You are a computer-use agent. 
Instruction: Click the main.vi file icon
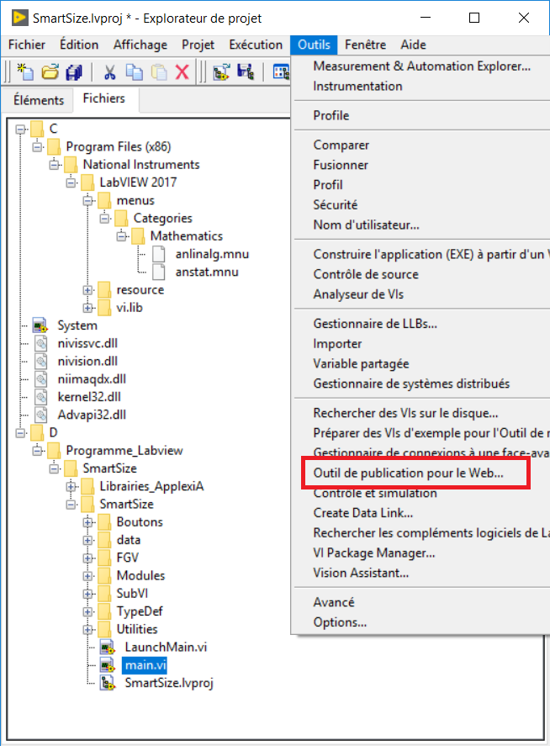[108, 665]
